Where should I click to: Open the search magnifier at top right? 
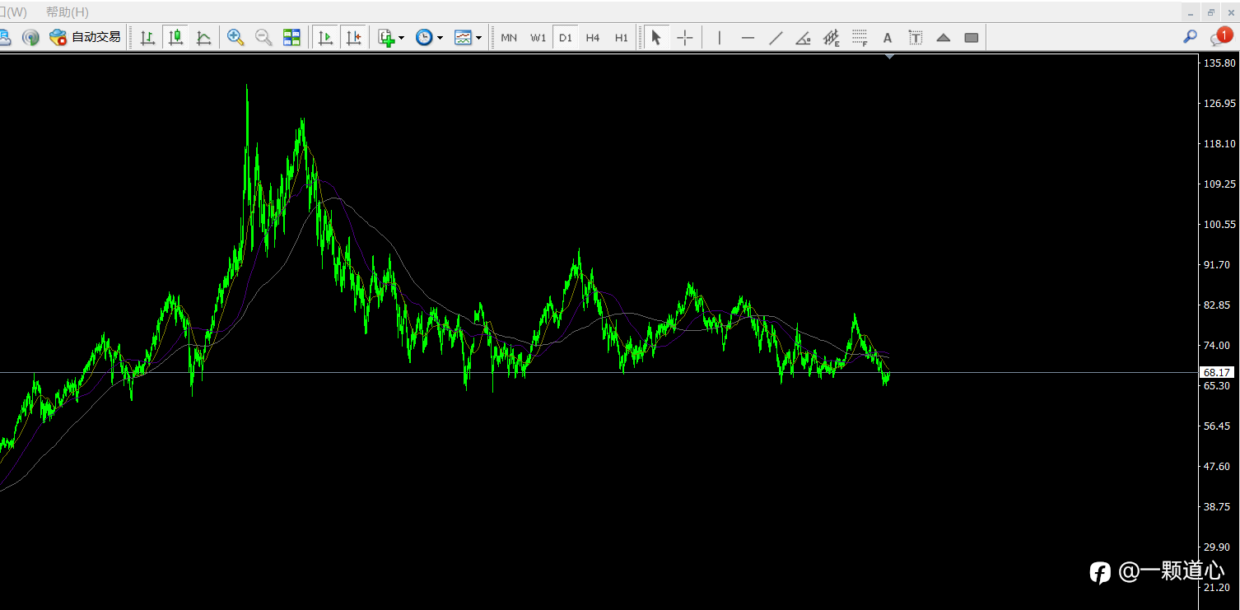(1190, 37)
